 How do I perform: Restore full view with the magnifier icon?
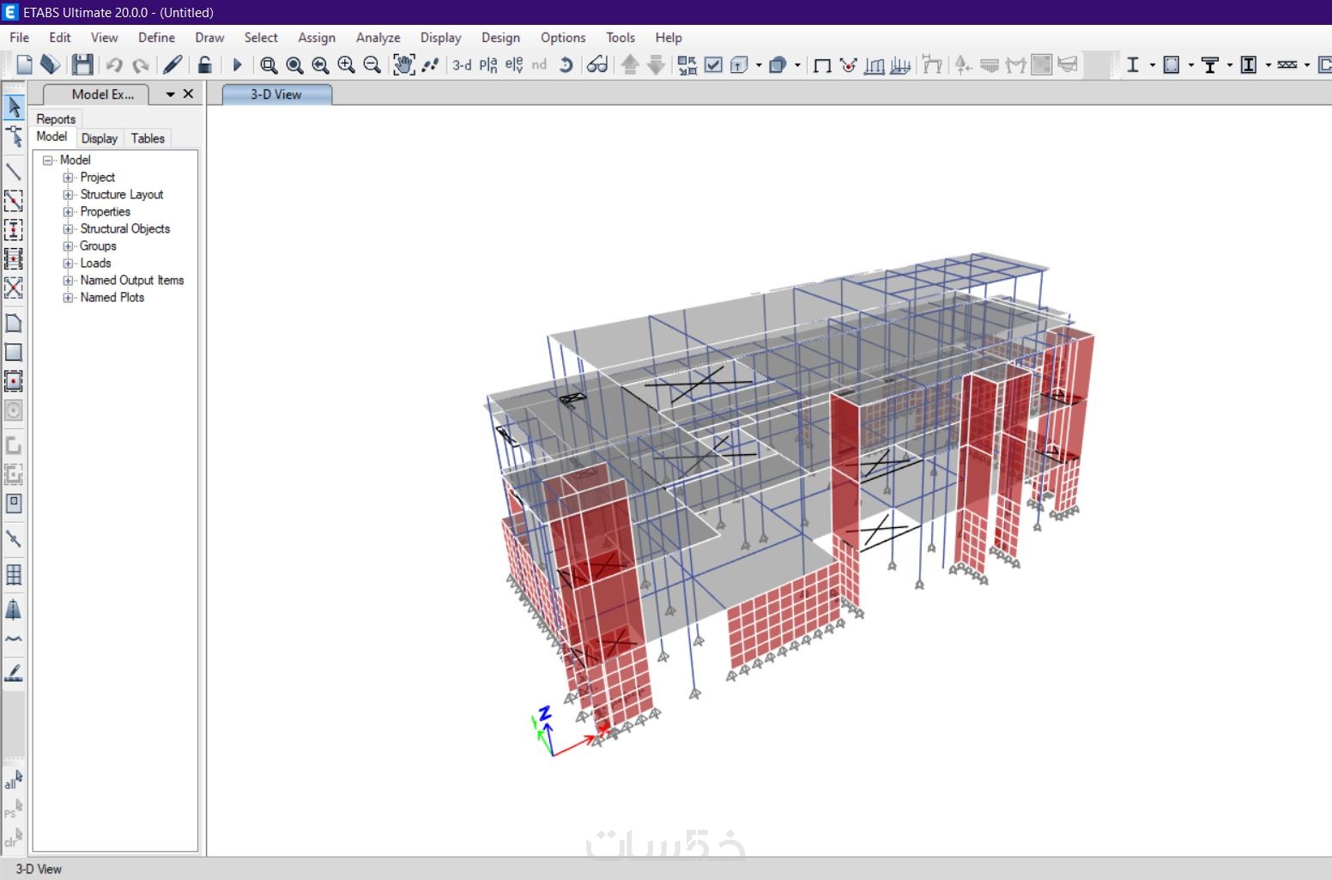294,65
